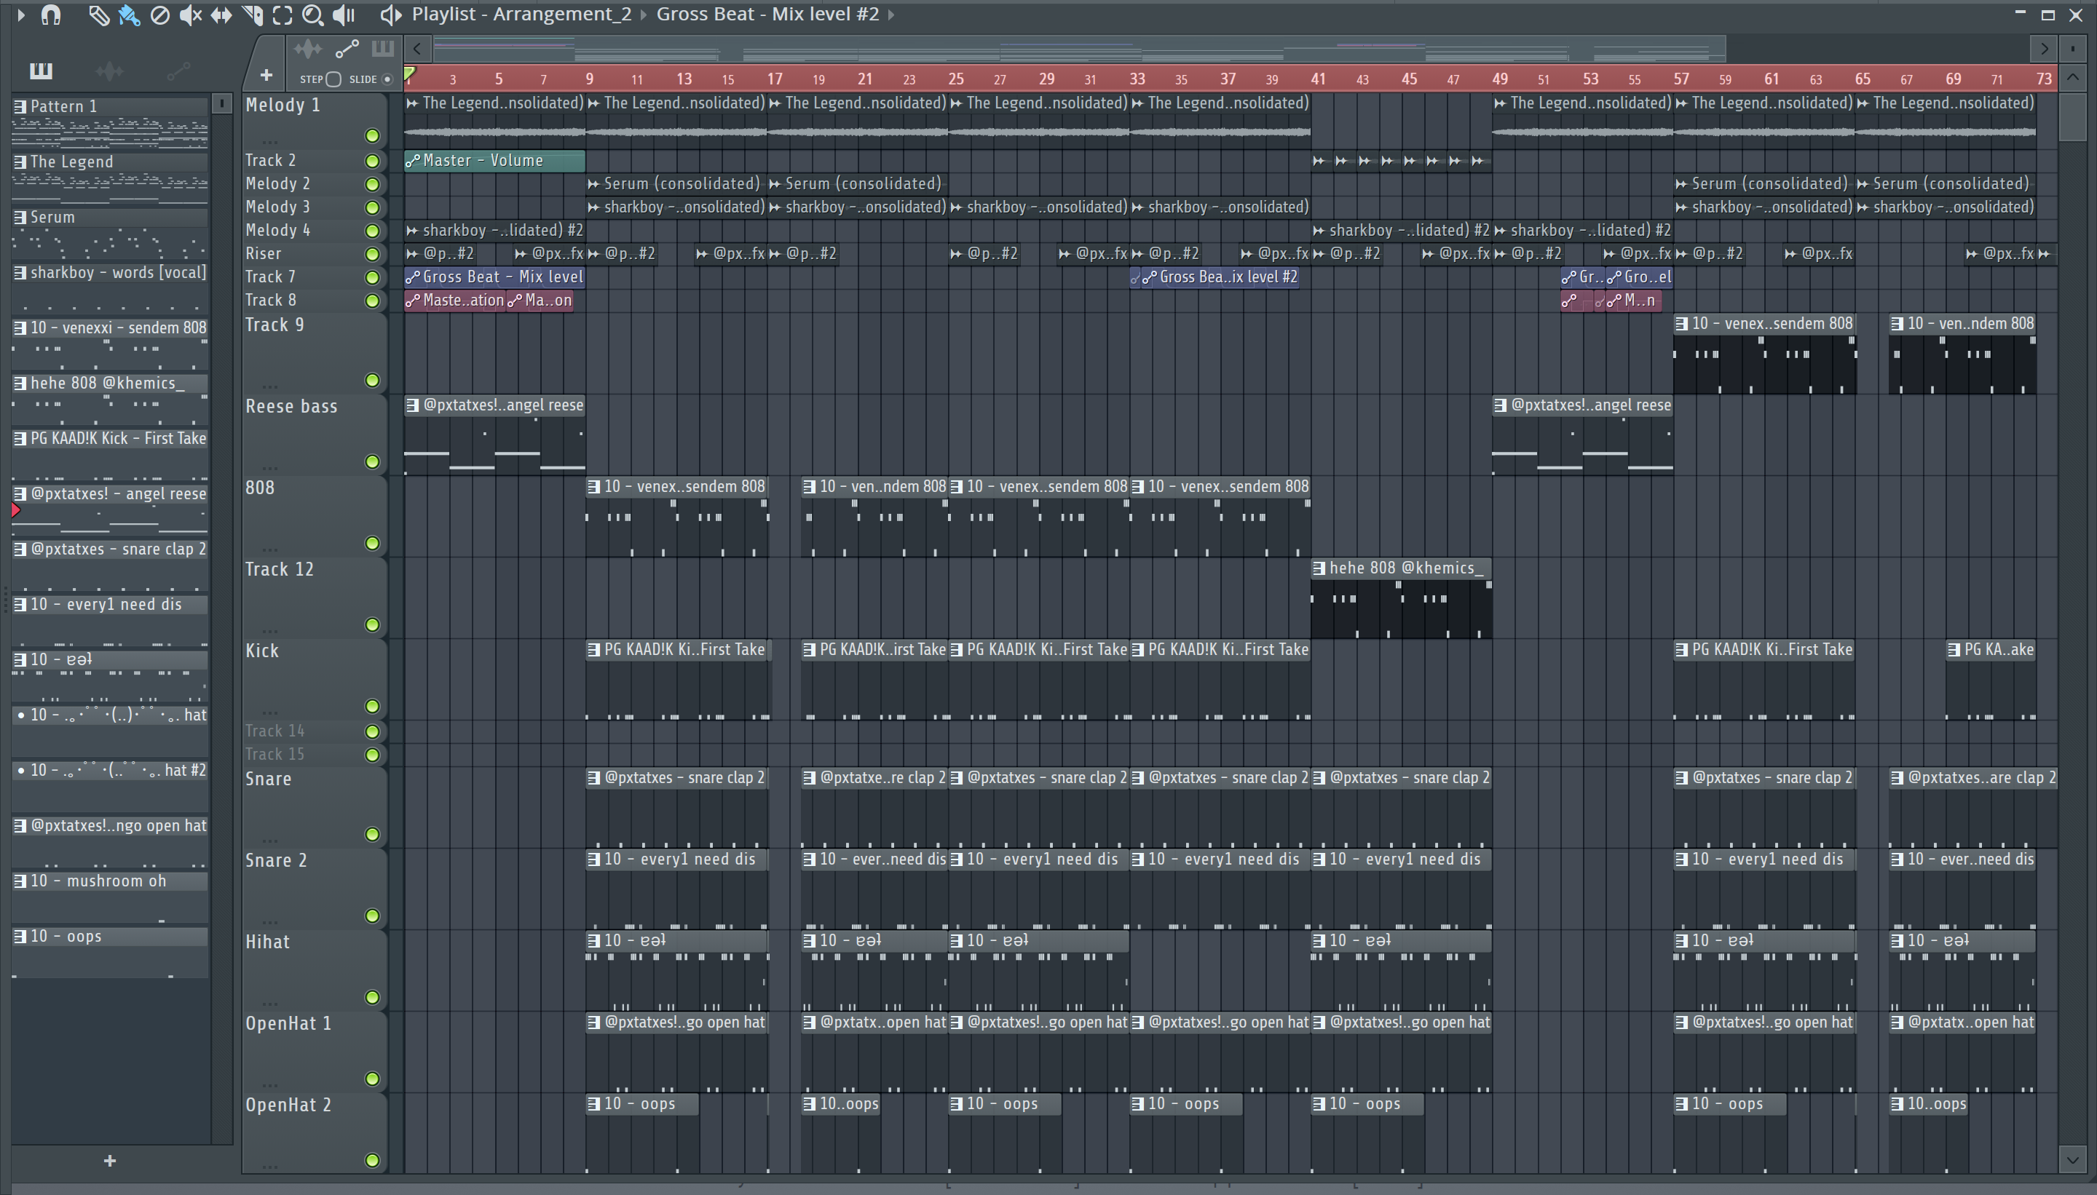Image resolution: width=2097 pixels, height=1195 pixels.
Task: Select the Paint brush tool
Action: (129, 15)
